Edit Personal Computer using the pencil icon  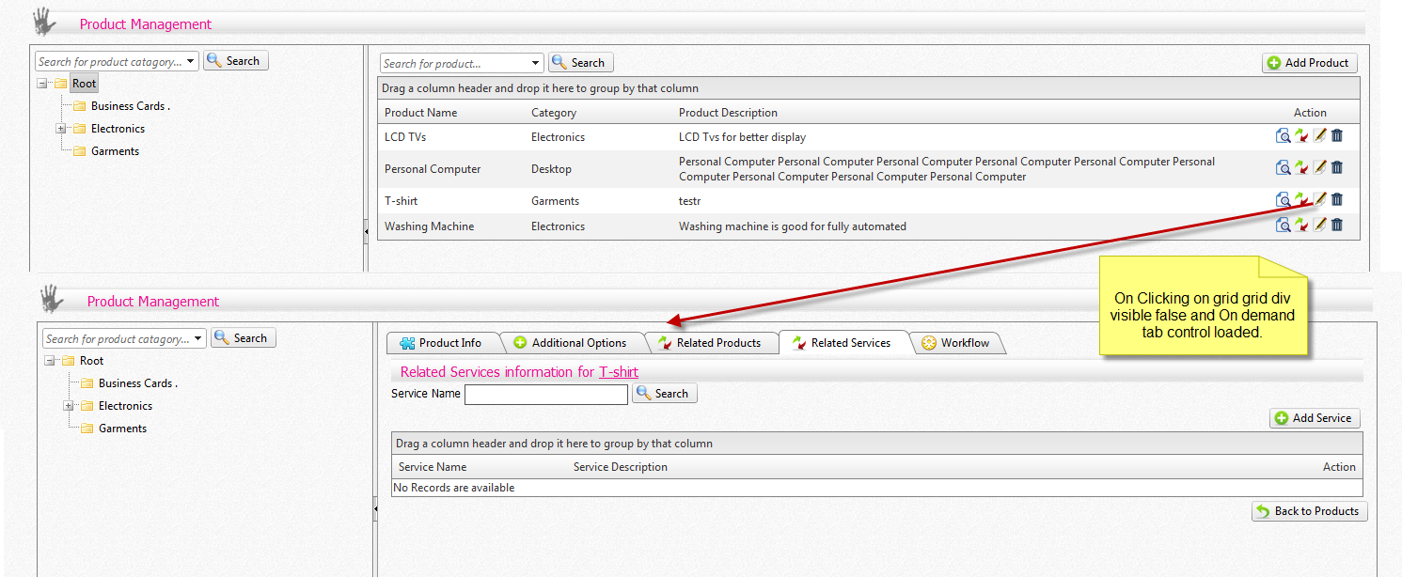point(1320,168)
